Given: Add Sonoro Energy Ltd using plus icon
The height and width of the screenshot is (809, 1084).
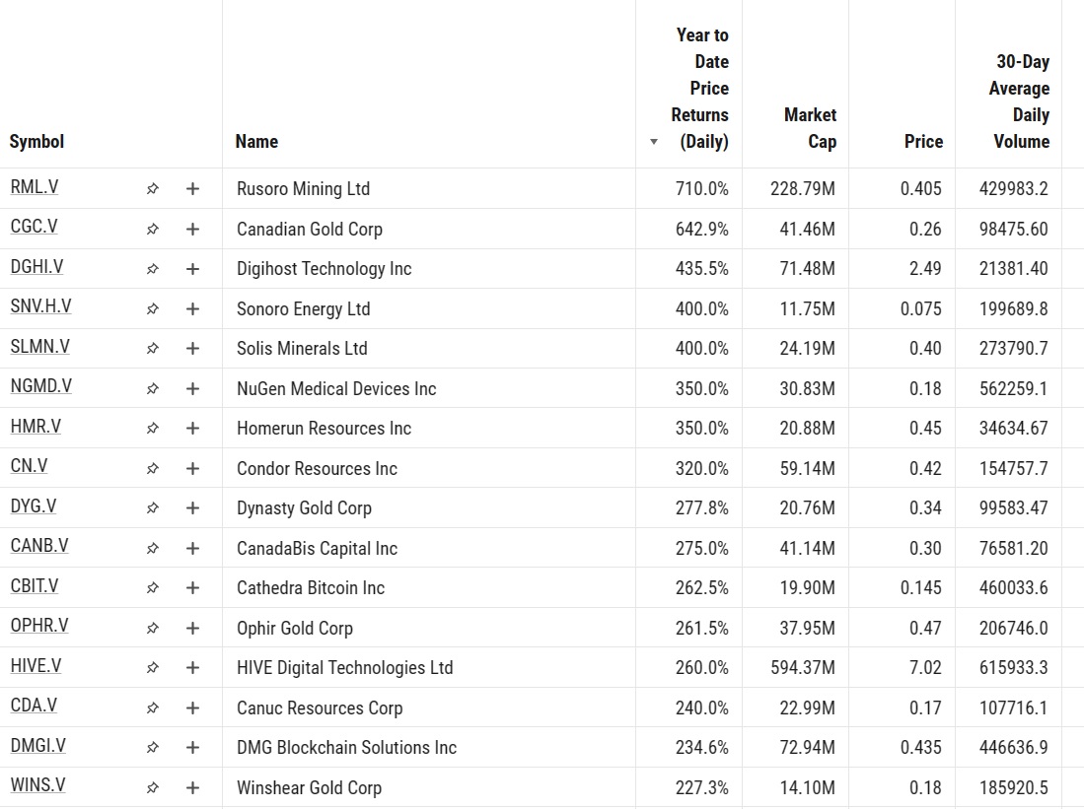Looking at the screenshot, I should coord(193,308).
